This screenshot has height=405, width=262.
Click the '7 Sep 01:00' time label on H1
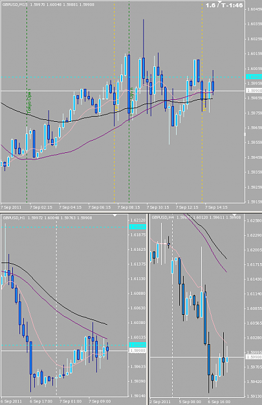[70, 401]
